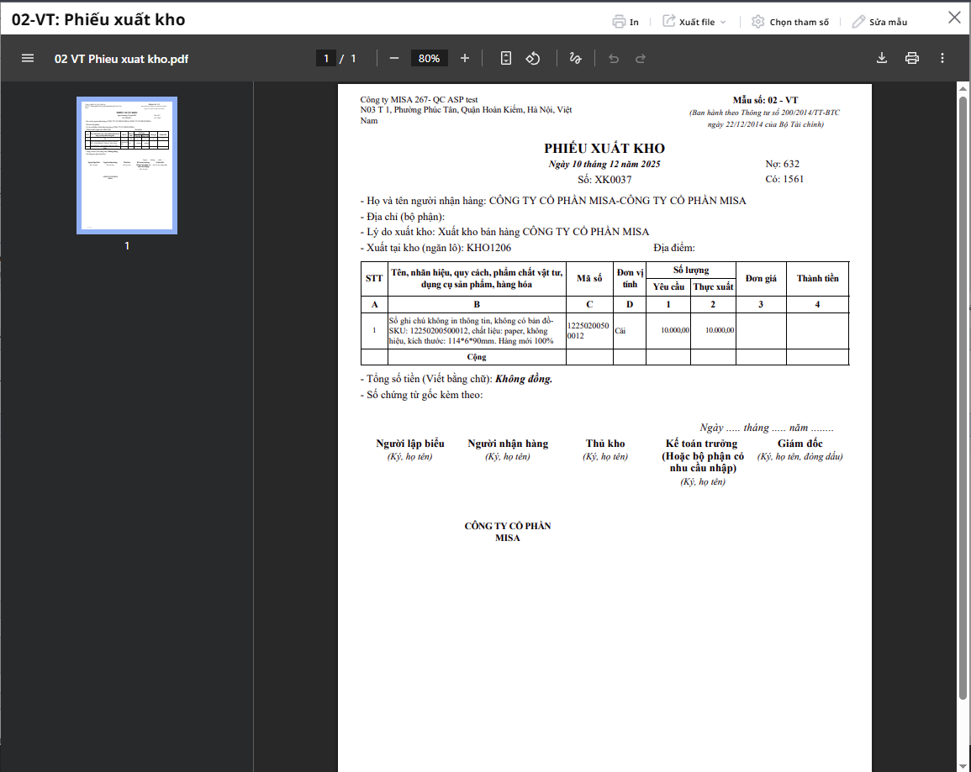
Task: Select the page 1 thumbnail
Action: click(x=127, y=165)
